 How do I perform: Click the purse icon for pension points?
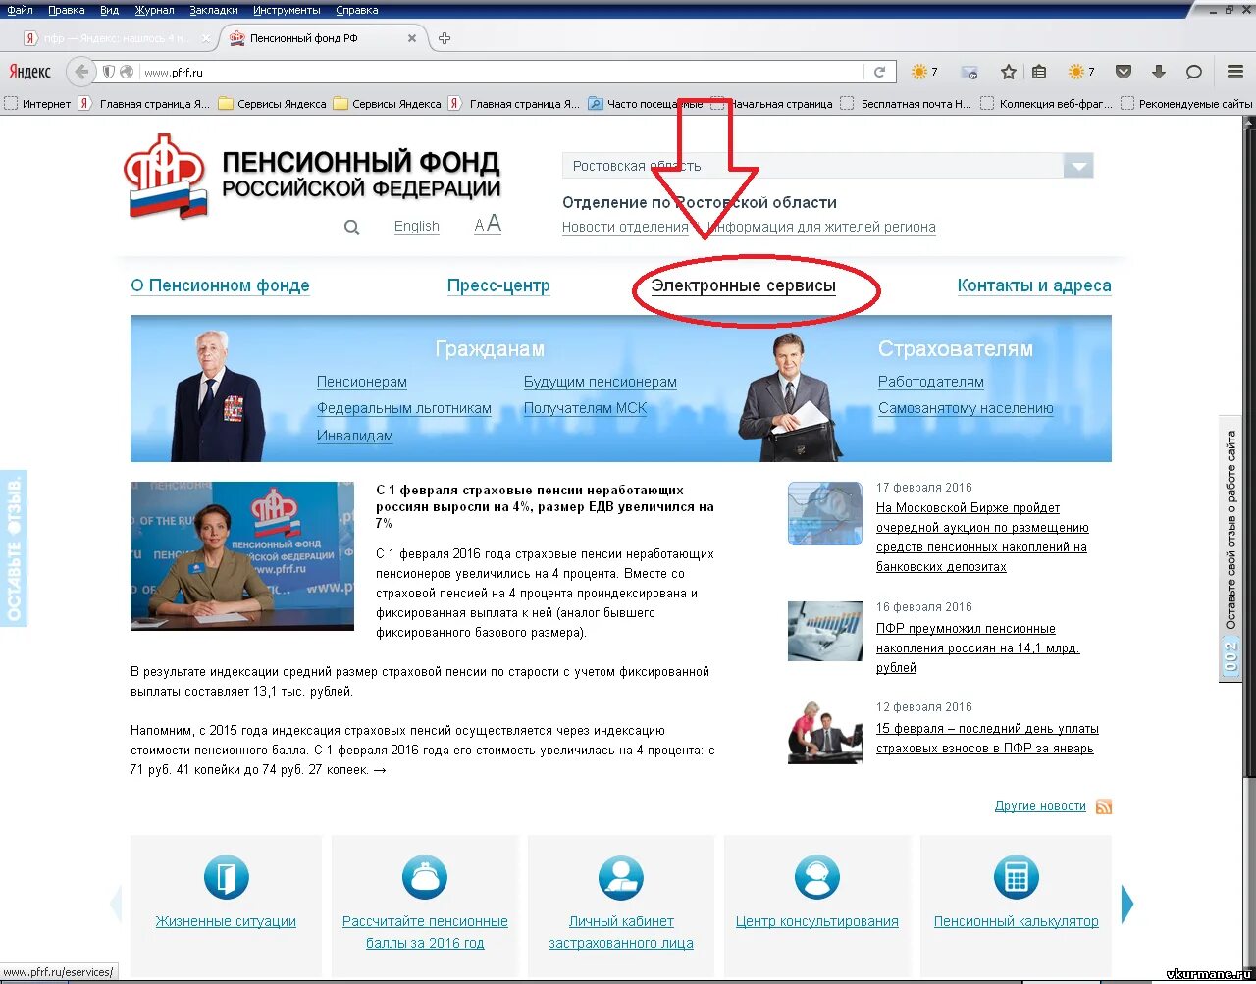pyautogui.click(x=425, y=877)
